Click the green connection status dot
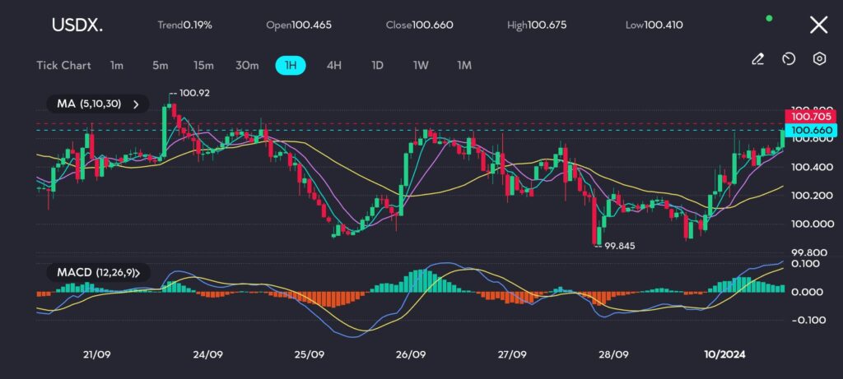The image size is (843, 379). click(x=769, y=17)
